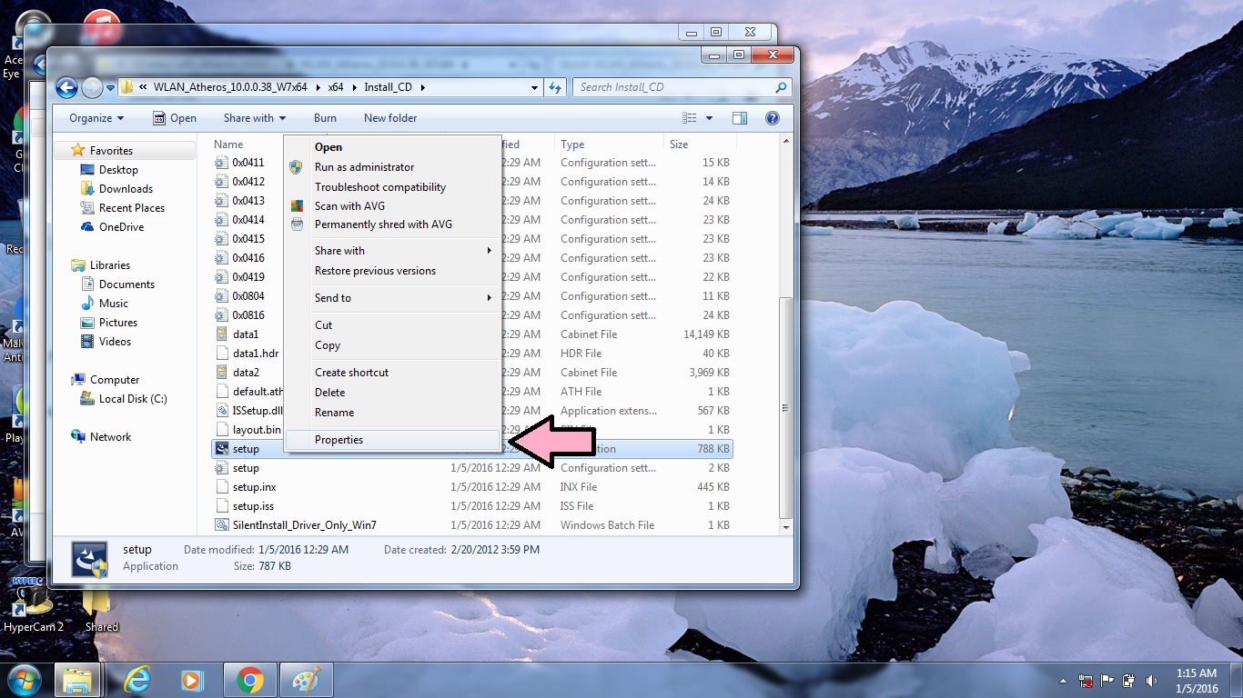Screen dimensions: 1243x698
Task: Open Explorer help with the question mark icon
Action: (x=773, y=118)
